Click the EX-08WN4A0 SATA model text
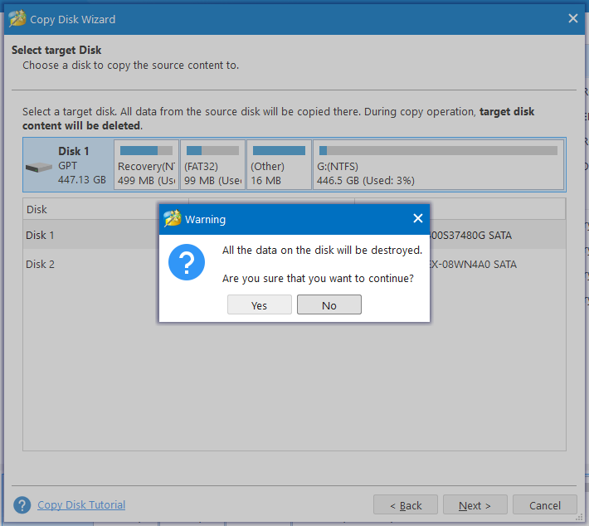589x526 pixels. [474, 264]
